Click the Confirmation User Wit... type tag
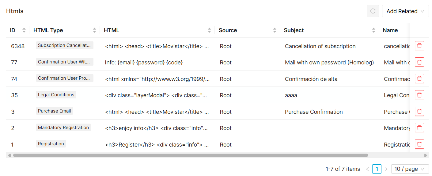The height and width of the screenshot is (176, 432). (x=64, y=62)
